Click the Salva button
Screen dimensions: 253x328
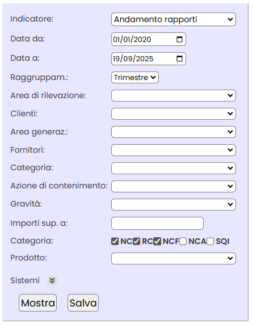pos(83,303)
